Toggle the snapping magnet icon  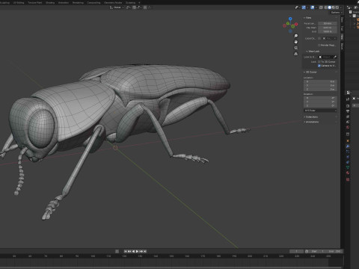[x=134, y=7]
